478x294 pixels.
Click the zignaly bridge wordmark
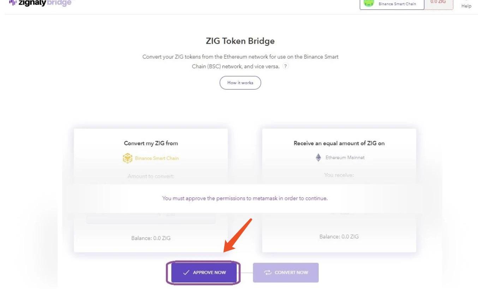42,2
